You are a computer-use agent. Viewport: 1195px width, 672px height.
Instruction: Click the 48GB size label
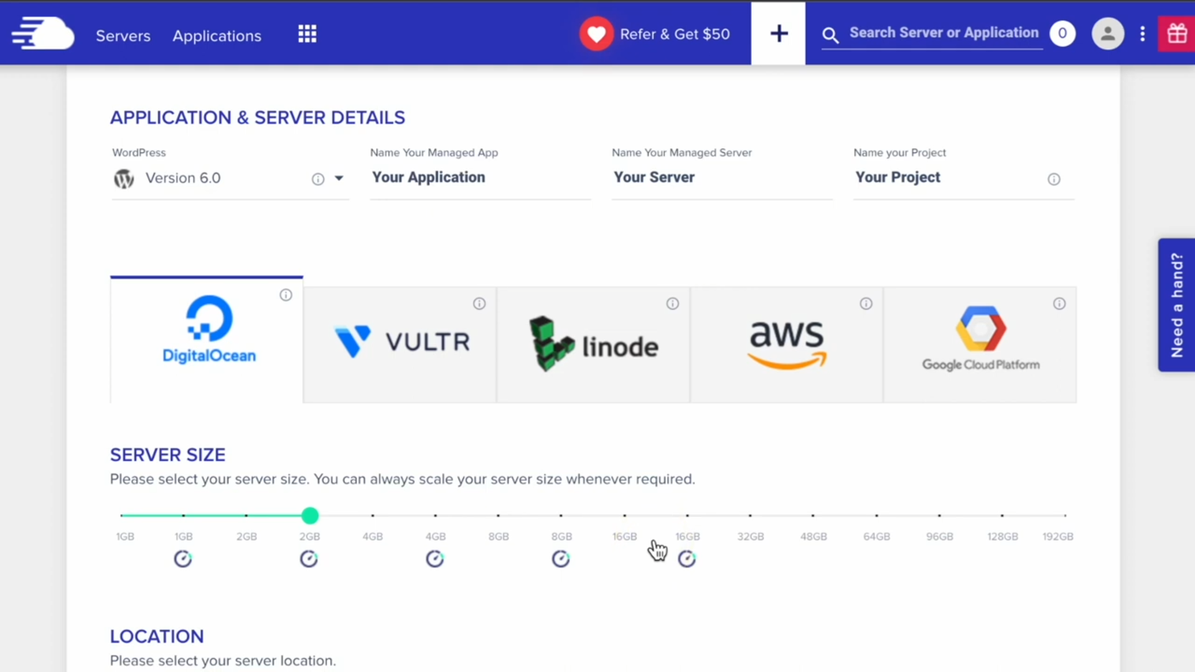[813, 536]
